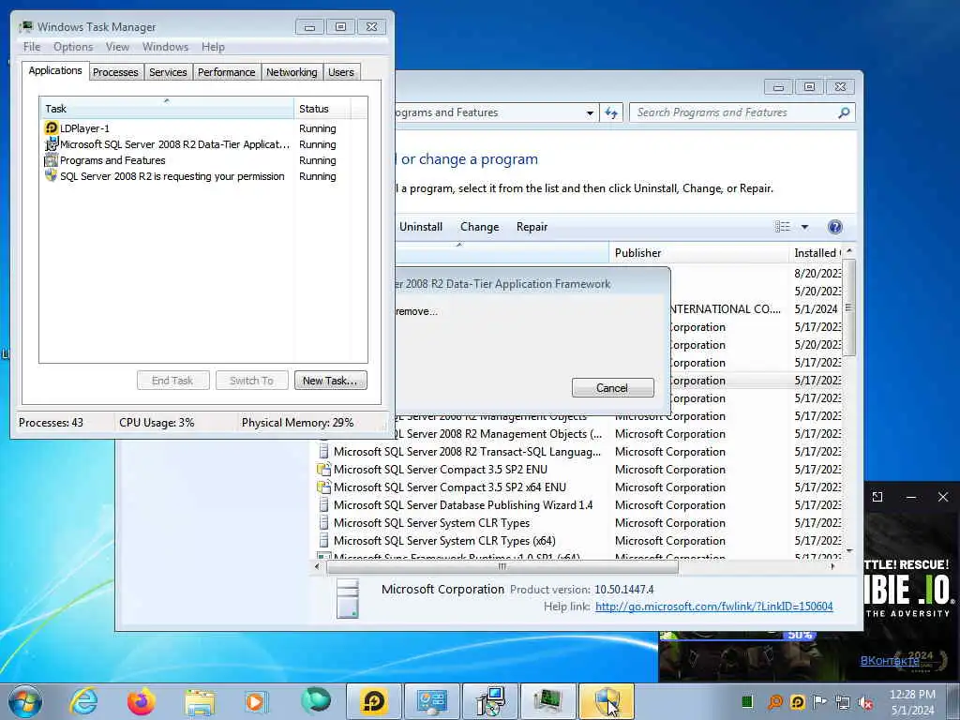Sort the task list by Task column header
Screen dimensions: 960x720
pyautogui.click(x=167, y=109)
